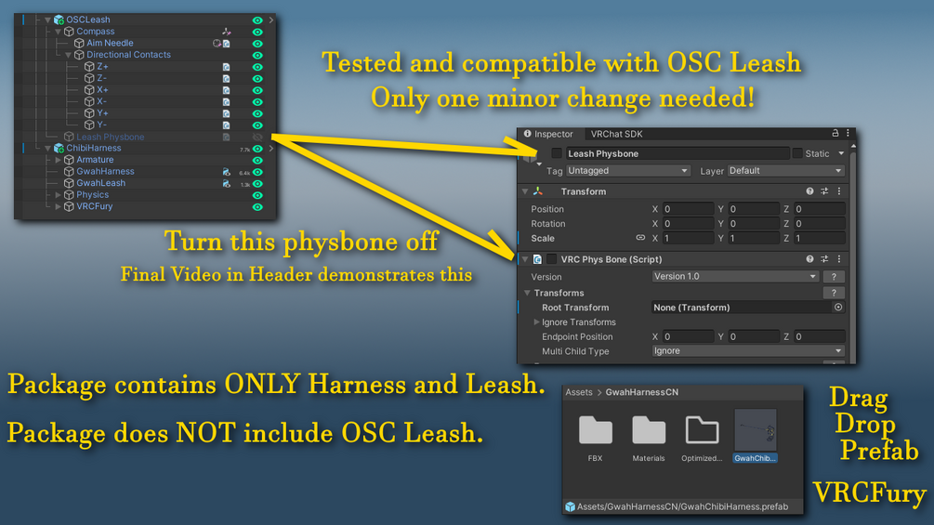Click the Transforms section help question button
The height and width of the screenshot is (525, 934).
point(834,293)
